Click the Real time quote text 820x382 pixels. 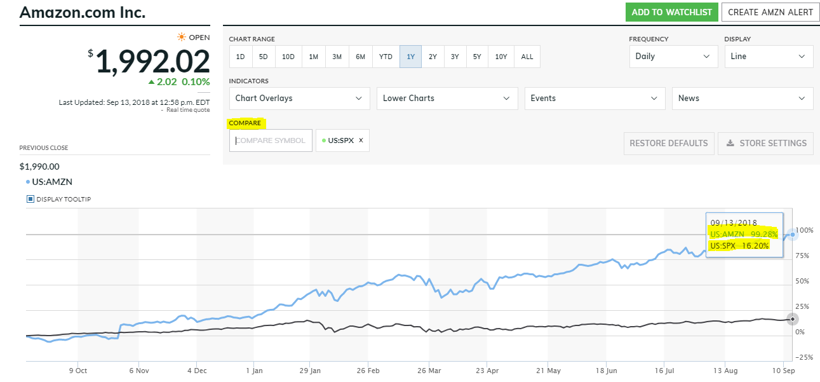(x=188, y=110)
